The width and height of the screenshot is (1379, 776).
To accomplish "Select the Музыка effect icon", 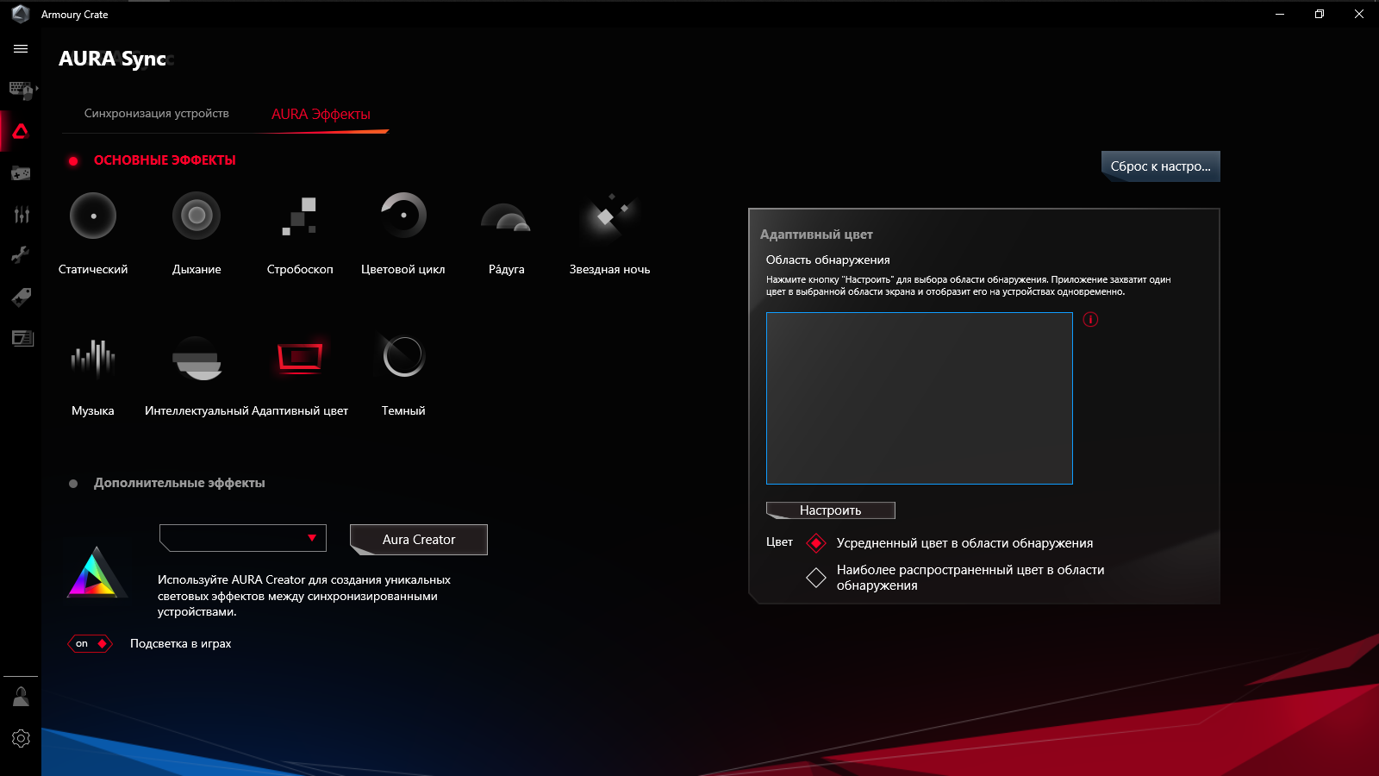I will point(93,358).
